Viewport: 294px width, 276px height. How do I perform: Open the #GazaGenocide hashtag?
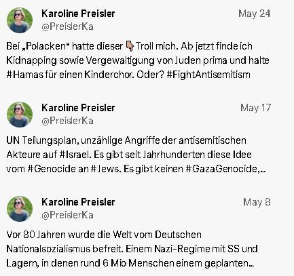[x=223, y=169]
